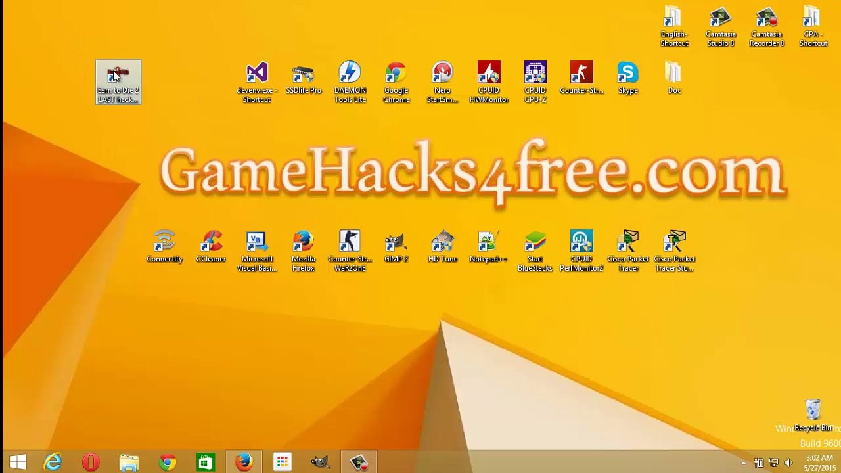Select the DAEMON Tools Lite shortcut
Image resolution: width=841 pixels, height=473 pixels.
pyautogui.click(x=350, y=83)
